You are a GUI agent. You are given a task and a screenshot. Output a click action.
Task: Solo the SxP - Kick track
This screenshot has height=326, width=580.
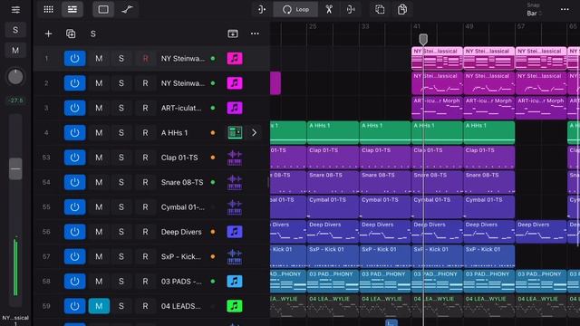[121, 256]
